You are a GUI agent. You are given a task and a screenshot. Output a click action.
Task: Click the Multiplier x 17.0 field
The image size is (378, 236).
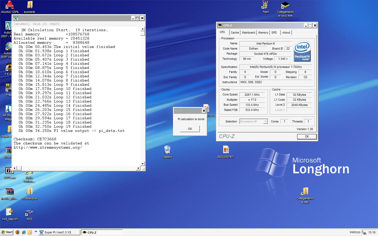coord(252,100)
